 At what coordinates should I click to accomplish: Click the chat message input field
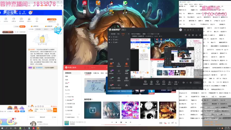43,110
